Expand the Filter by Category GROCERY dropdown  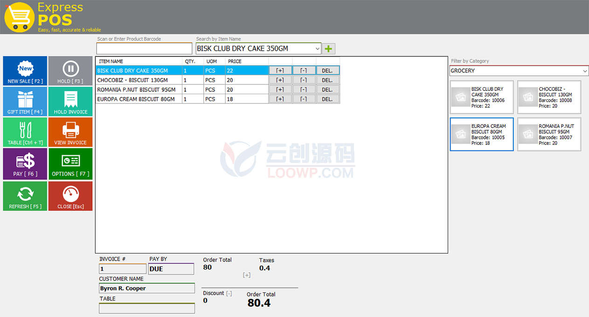coord(585,71)
